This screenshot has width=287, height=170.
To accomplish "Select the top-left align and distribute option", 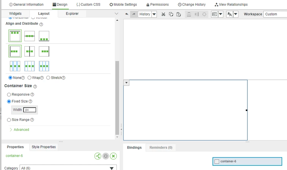I will [x=15, y=36].
